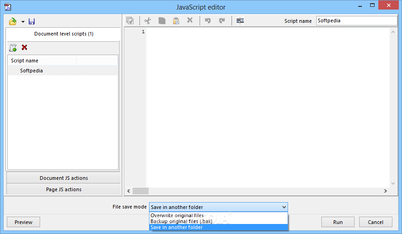
Task: Maximize the JavaScript editor window
Action: coord(372,5)
